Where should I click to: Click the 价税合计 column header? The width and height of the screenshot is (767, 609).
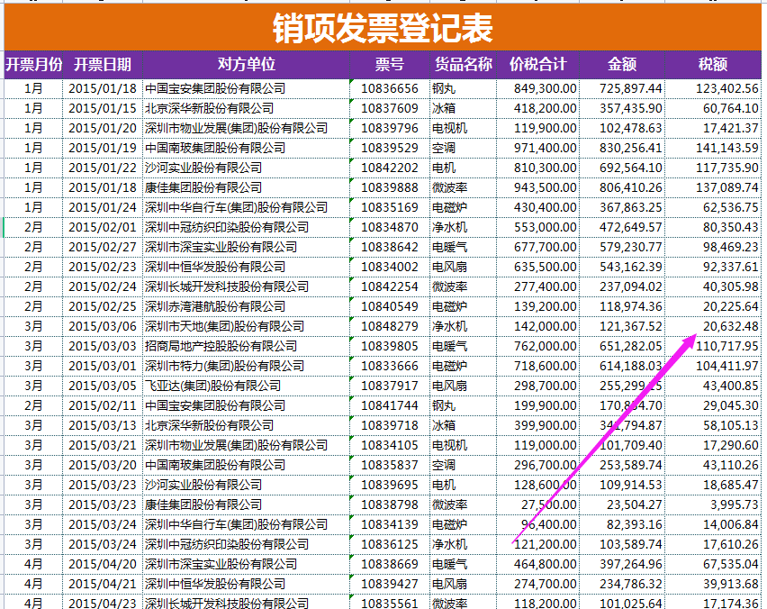pos(538,65)
